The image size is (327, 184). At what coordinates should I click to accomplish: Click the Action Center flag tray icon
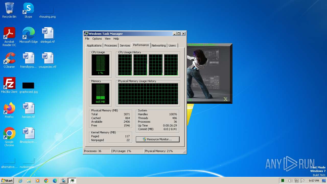303,181
